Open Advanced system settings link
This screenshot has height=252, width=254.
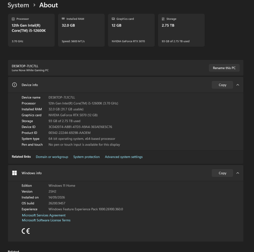tap(124, 157)
